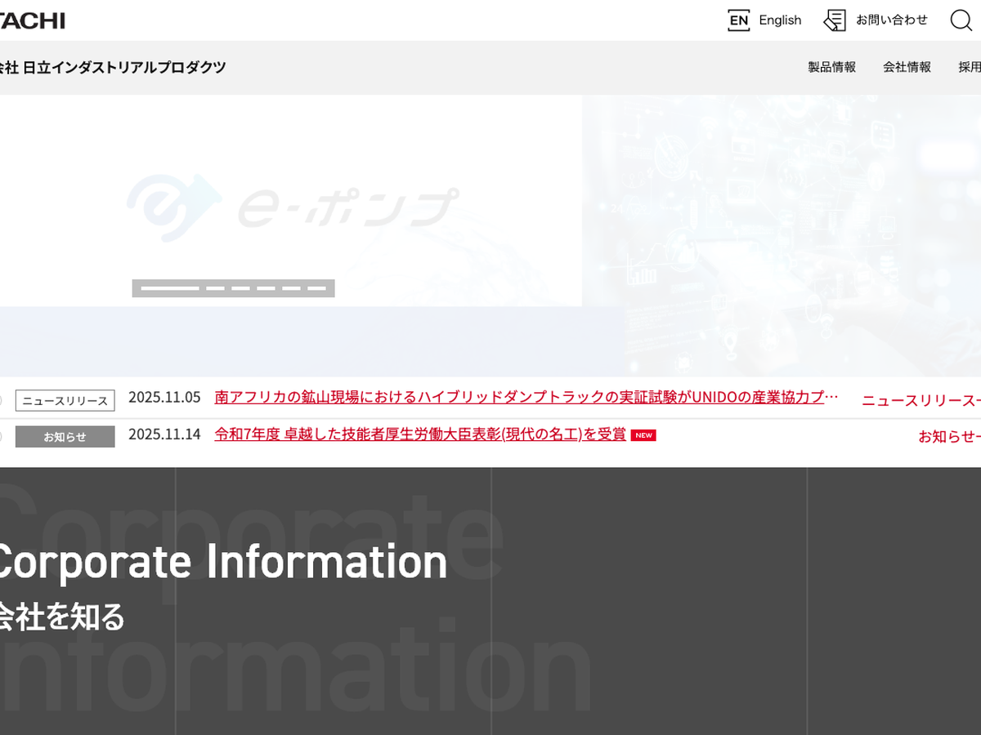Click the red NEW badge beside the award notice
The height and width of the screenshot is (735, 981).
pyautogui.click(x=643, y=435)
